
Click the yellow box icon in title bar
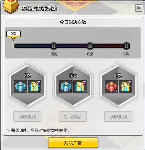[x=10, y=7]
